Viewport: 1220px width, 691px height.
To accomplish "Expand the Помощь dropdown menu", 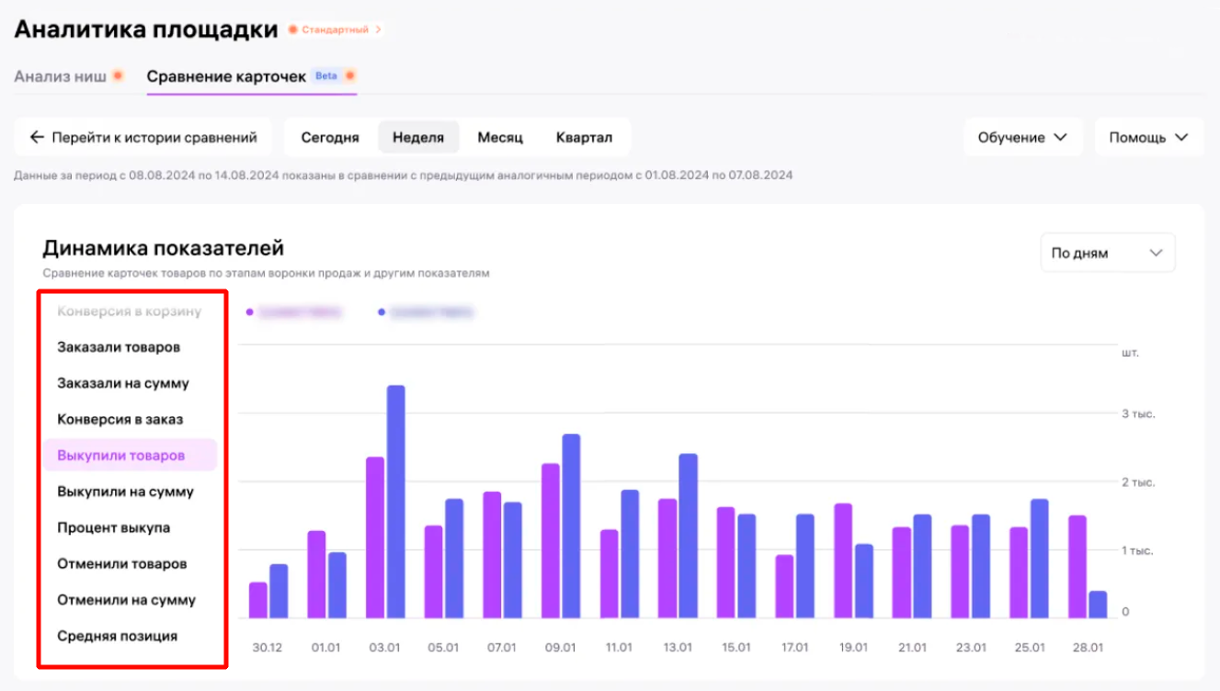I will tap(1148, 138).
